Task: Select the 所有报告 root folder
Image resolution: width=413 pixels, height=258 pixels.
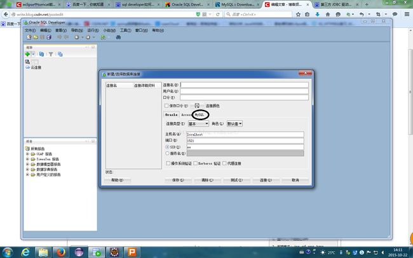Action: 35,149
